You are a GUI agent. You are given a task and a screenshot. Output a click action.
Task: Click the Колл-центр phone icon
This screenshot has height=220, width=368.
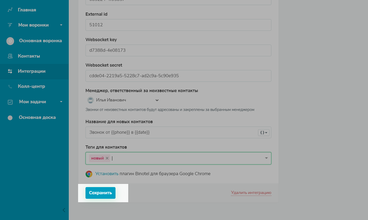pos(10,87)
